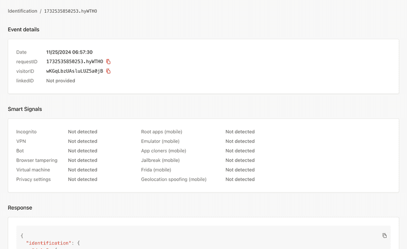Click the visitorID value wKGqLbzUAsluLUZ5a0jB
Image resolution: width=407 pixels, height=249 pixels.
pyautogui.click(x=74, y=71)
